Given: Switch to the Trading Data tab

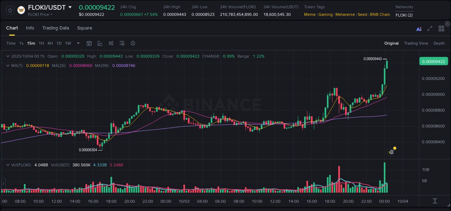Looking at the screenshot, I should pyautogui.click(x=56, y=28).
